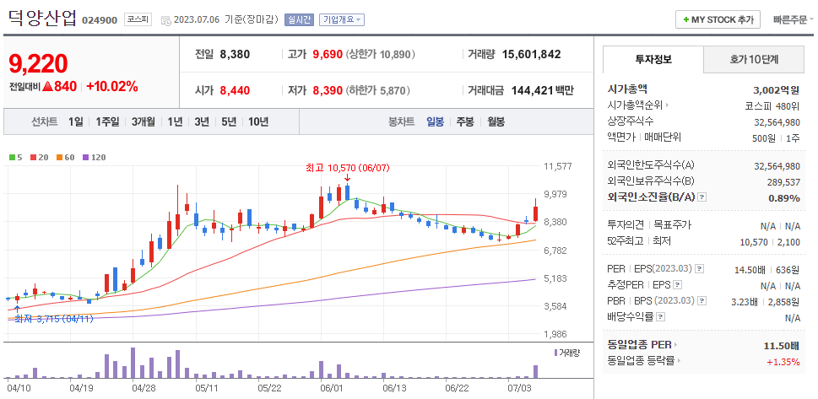Click the 고가 value 9,690
The image size is (818, 399).
(x=328, y=54)
